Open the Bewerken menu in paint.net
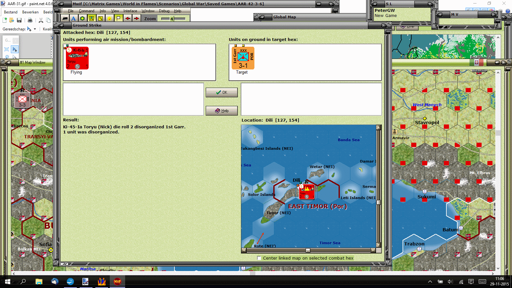The height and width of the screenshot is (288, 512). [x=30, y=12]
